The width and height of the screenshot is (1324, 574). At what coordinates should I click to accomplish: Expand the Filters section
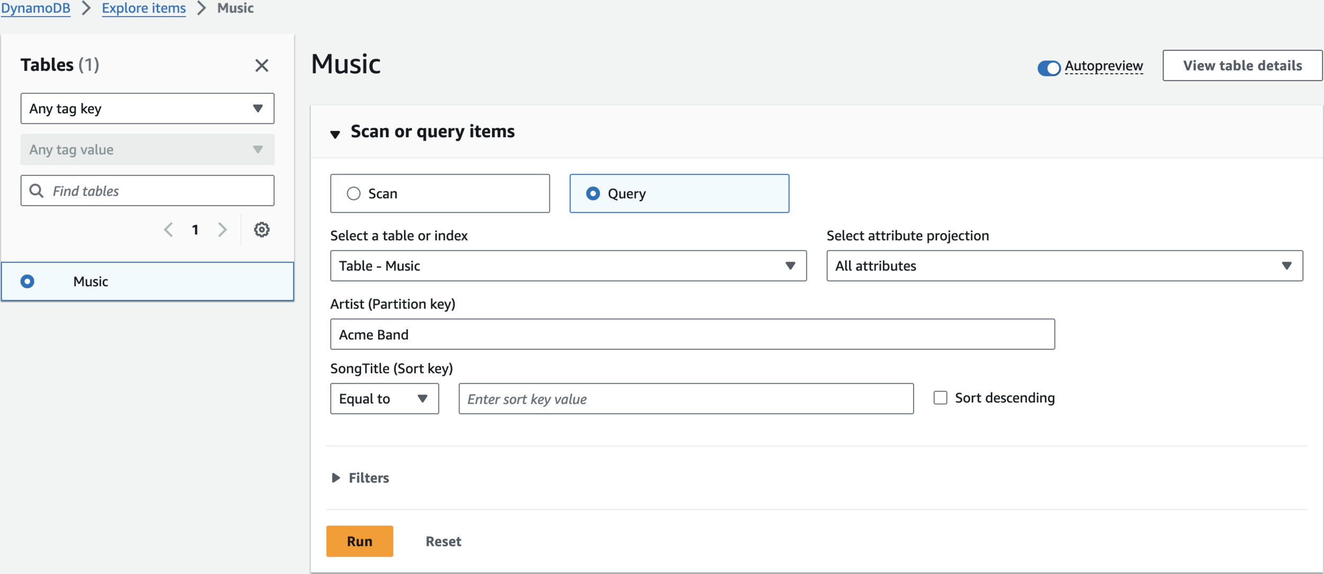click(x=336, y=478)
